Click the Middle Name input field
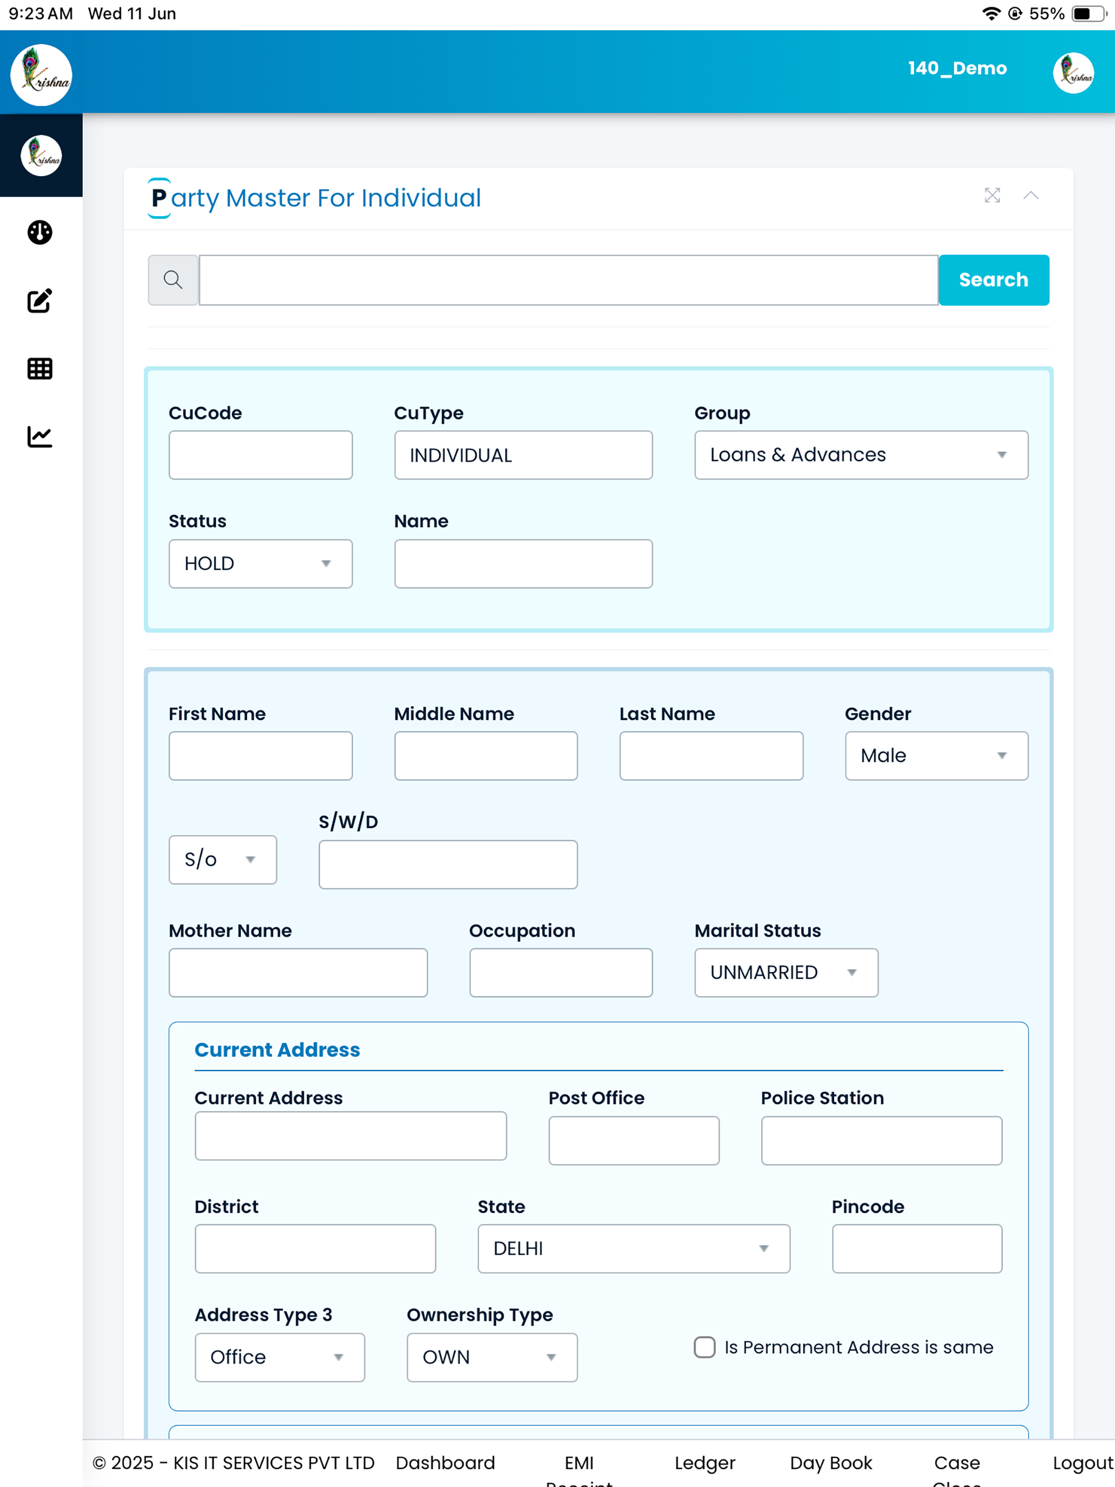Image resolution: width=1115 pixels, height=1487 pixels. click(x=486, y=755)
